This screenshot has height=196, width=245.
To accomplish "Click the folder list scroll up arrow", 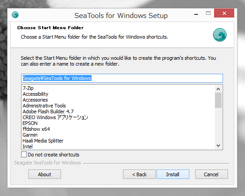I will 218,89.
